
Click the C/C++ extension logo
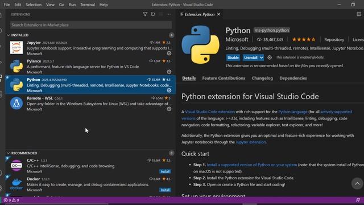[x=16, y=166]
